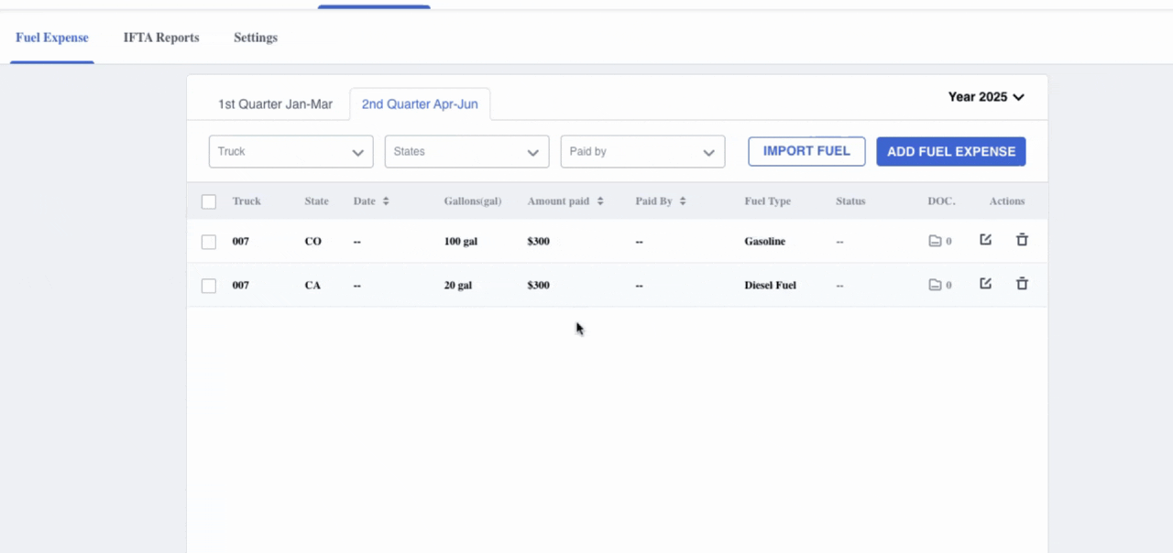Open documents folder for CO row
The width and height of the screenshot is (1173, 553).
point(936,242)
